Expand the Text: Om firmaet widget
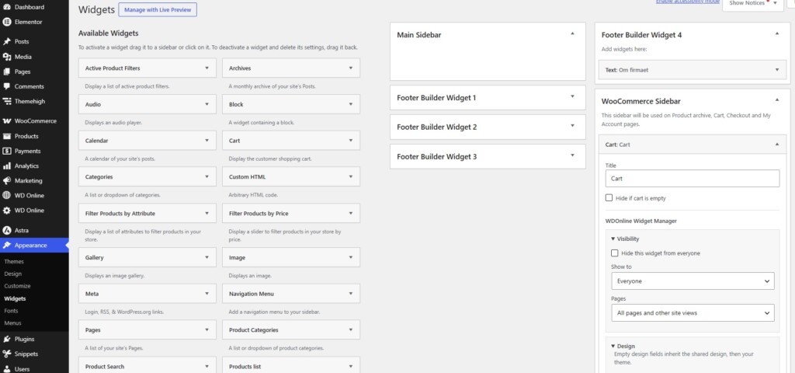 click(x=777, y=69)
